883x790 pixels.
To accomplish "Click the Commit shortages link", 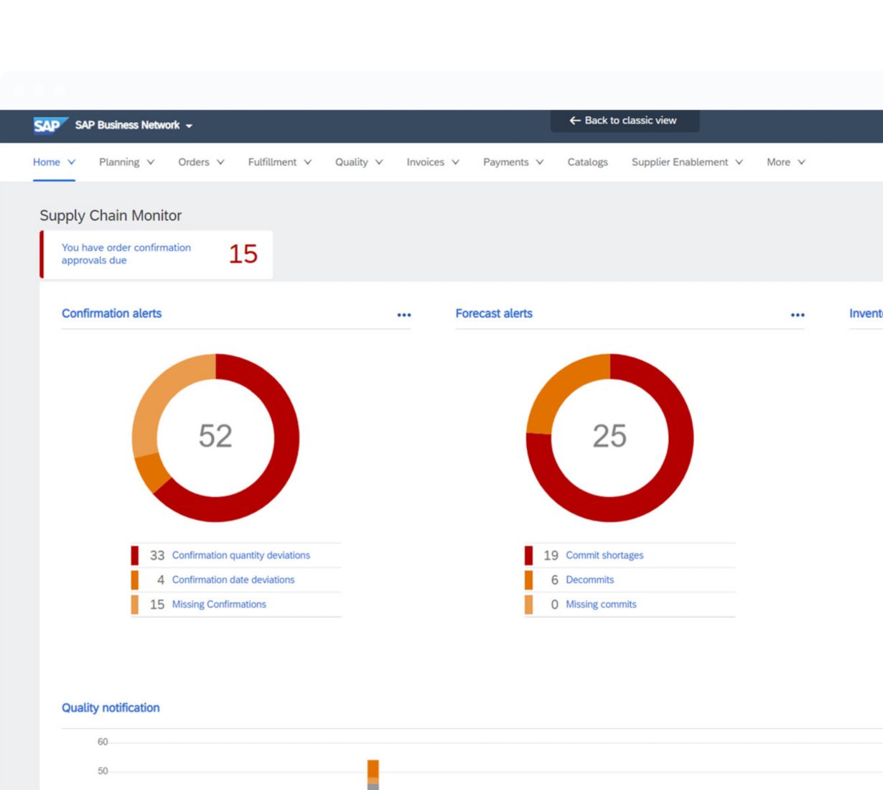I will 604,555.
